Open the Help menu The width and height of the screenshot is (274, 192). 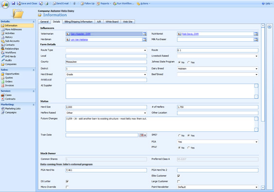tap(267, 3)
